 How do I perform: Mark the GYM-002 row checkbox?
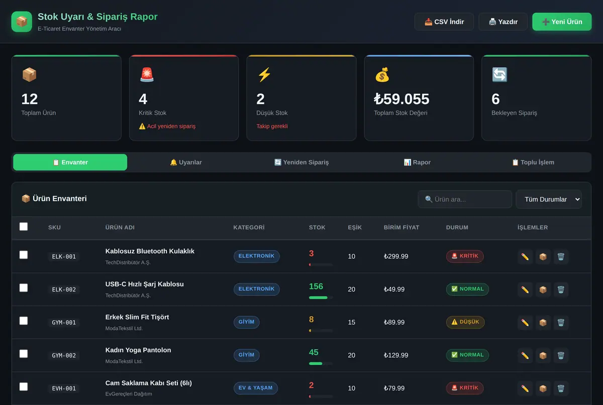pos(24,354)
